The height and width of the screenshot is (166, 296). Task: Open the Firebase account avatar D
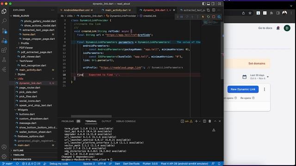pos(287,28)
